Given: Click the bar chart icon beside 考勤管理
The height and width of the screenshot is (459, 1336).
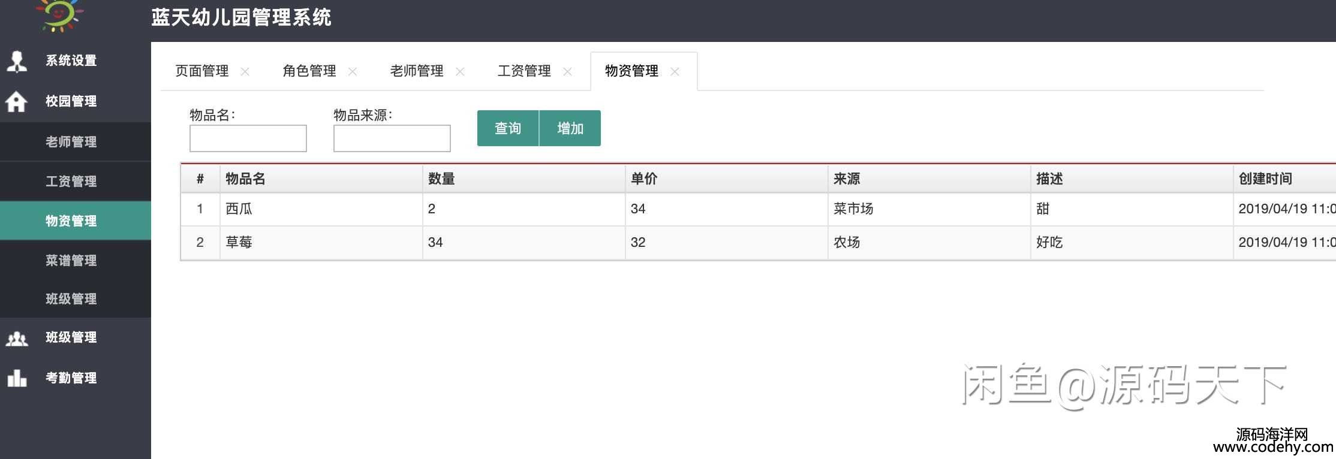Looking at the screenshot, I should click(17, 378).
